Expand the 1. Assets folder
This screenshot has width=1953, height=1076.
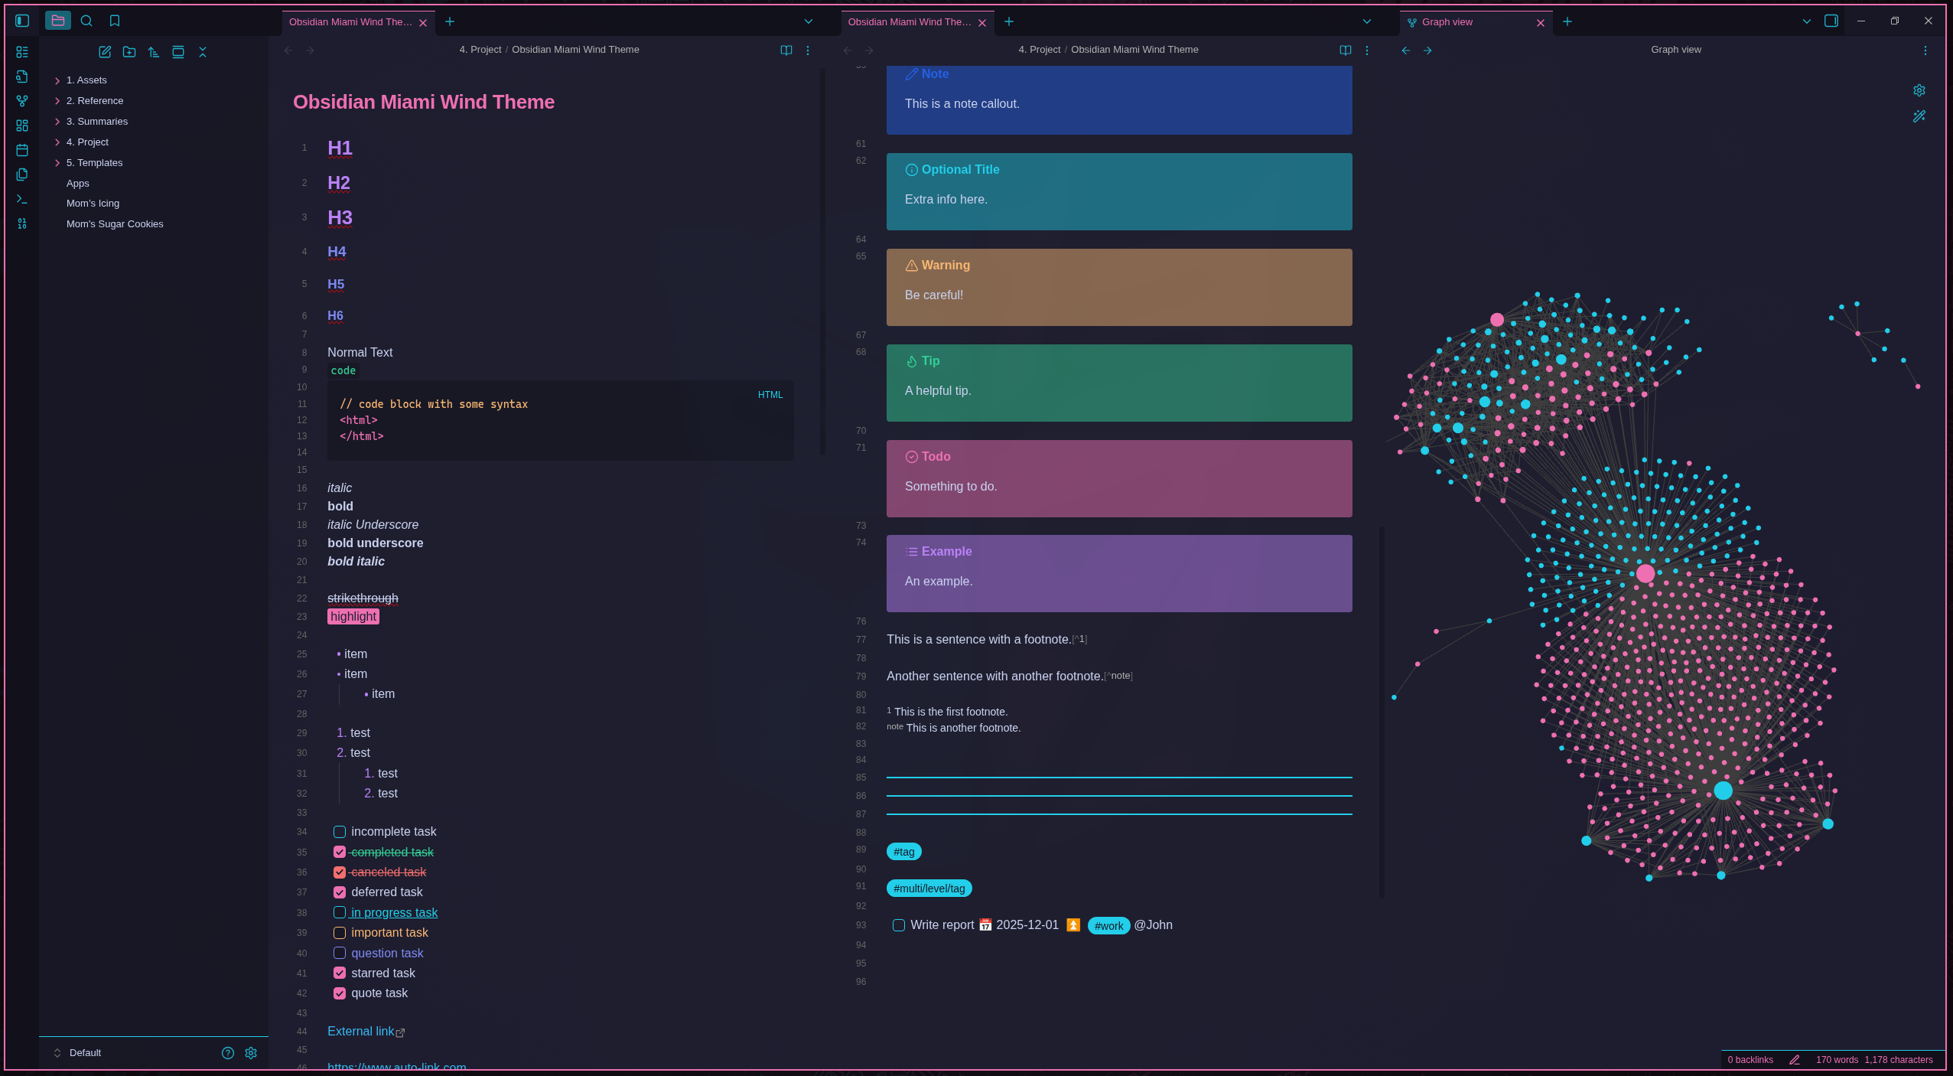[x=57, y=80]
